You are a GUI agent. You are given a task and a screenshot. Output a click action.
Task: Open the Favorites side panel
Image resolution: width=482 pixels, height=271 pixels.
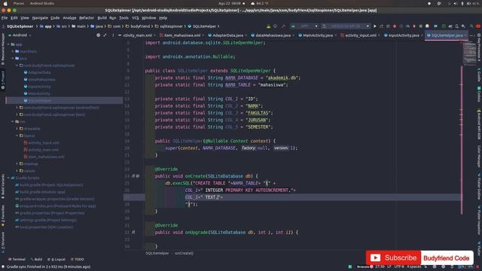pyautogui.click(x=3, y=216)
